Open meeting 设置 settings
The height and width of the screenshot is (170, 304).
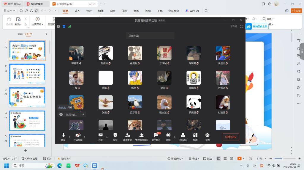coord(208,137)
